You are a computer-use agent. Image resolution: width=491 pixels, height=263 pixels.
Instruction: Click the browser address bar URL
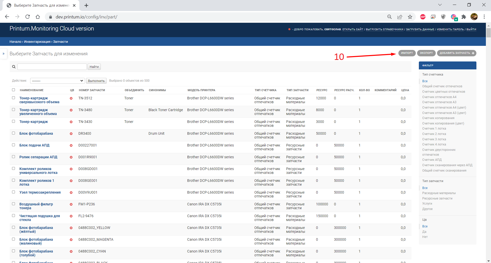(86, 17)
